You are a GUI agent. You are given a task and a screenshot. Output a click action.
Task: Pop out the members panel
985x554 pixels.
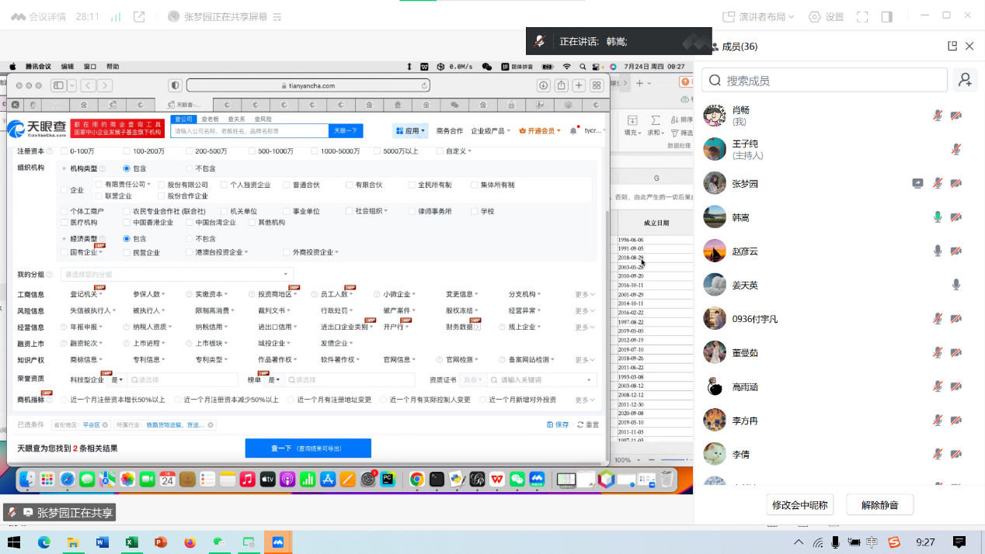pyautogui.click(x=952, y=47)
